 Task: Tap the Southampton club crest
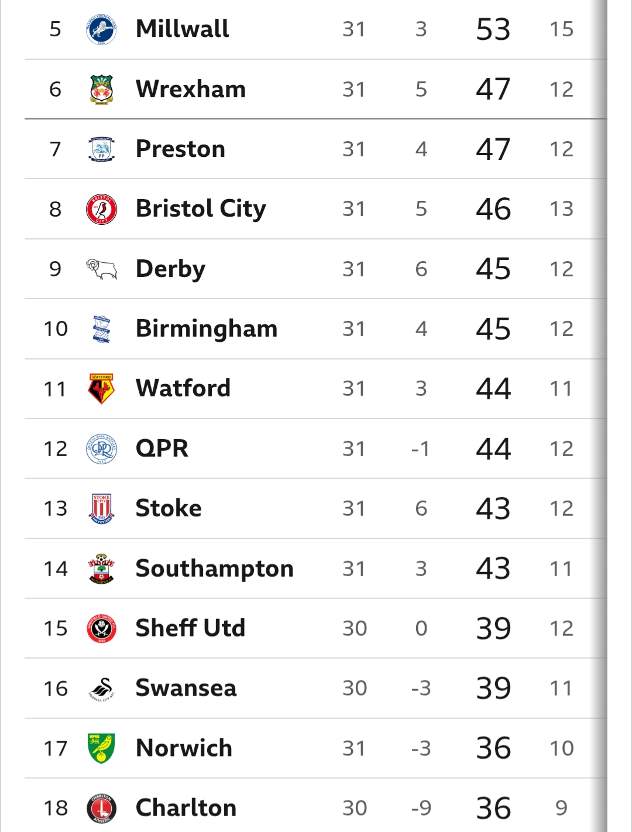101,569
